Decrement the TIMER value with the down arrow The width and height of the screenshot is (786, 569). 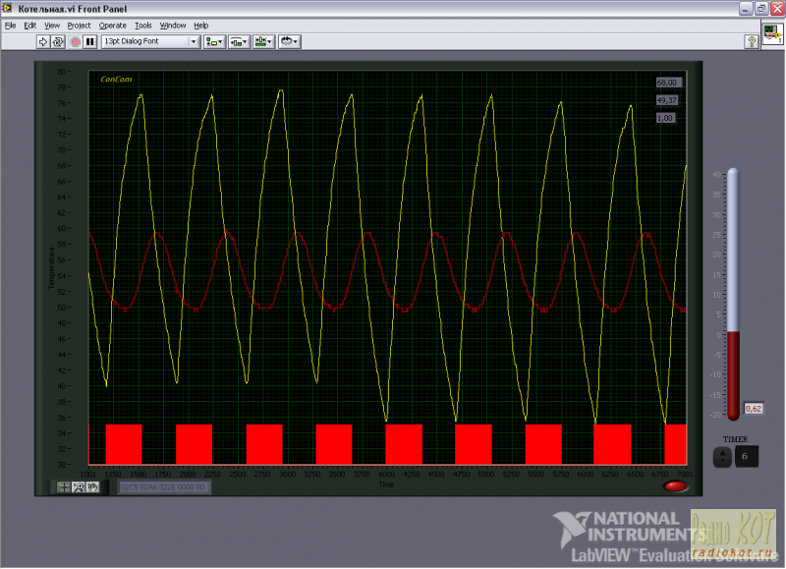(x=722, y=461)
